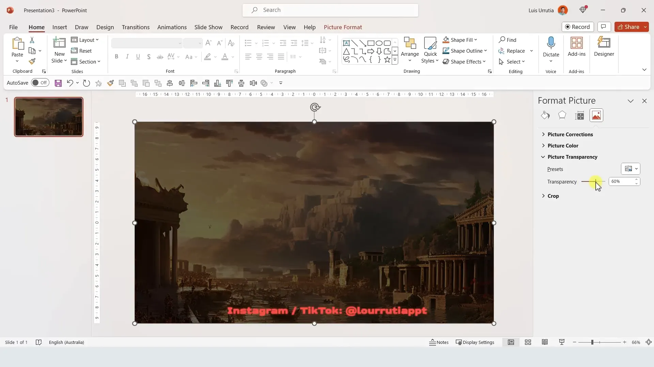
Task: Toggle the AutoSave switch
Action: pos(40,83)
